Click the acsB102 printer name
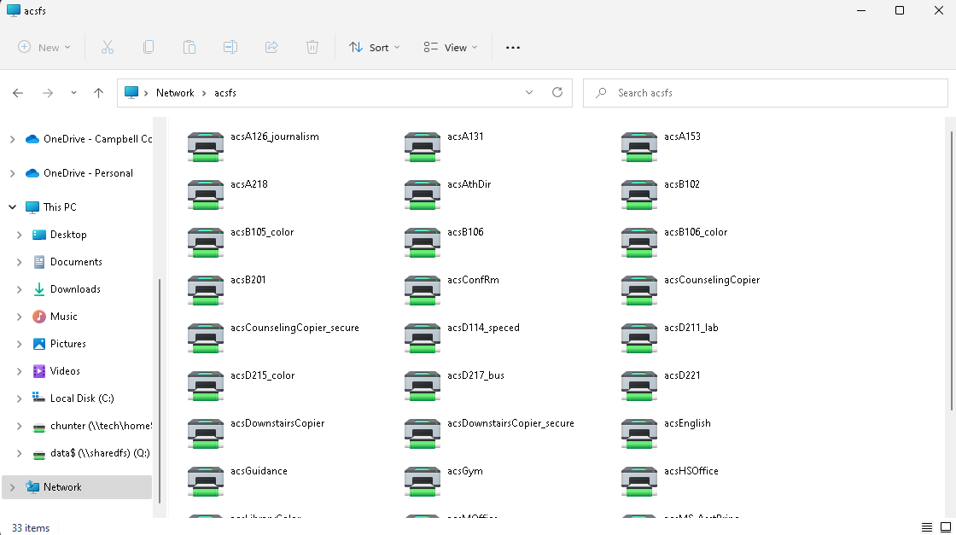This screenshot has width=956, height=535. click(x=682, y=184)
